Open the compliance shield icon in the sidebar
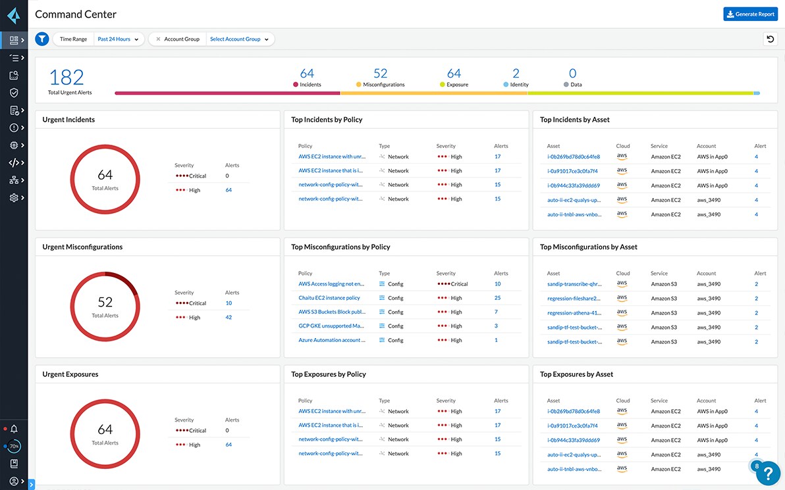The height and width of the screenshot is (490, 785). [13, 93]
